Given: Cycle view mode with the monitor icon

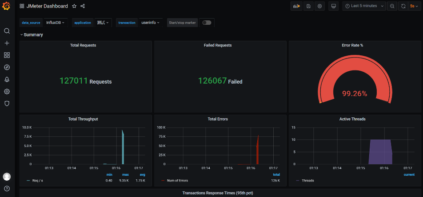Looking at the screenshot, I should pyautogui.click(x=333, y=6).
